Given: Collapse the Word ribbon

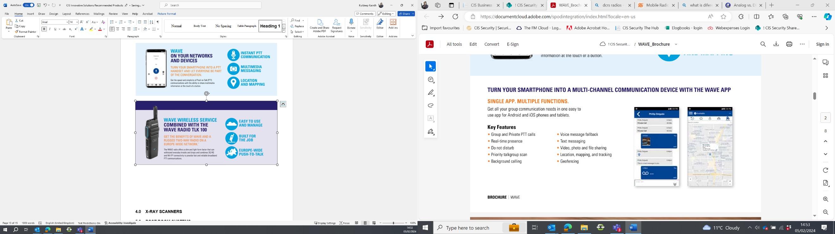Looking at the screenshot, I should pos(412,36).
